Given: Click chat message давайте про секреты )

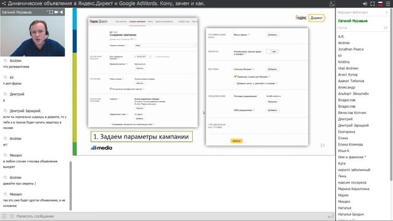Looking at the screenshot, I should [19, 184].
